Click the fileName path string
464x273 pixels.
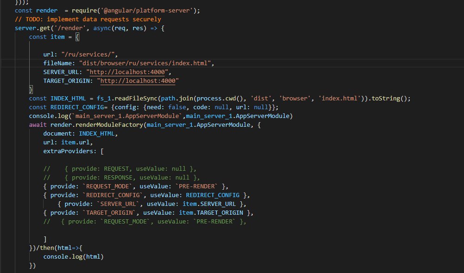pyautogui.click(x=145, y=63)
